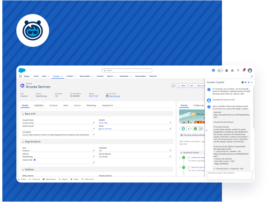Collapse the Address section
The width and height of the screenshot is (271, 220).
[x=23, y=169]
